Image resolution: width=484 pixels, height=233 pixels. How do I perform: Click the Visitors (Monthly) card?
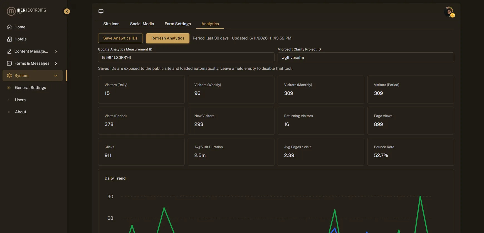click(x=321, y=90)
